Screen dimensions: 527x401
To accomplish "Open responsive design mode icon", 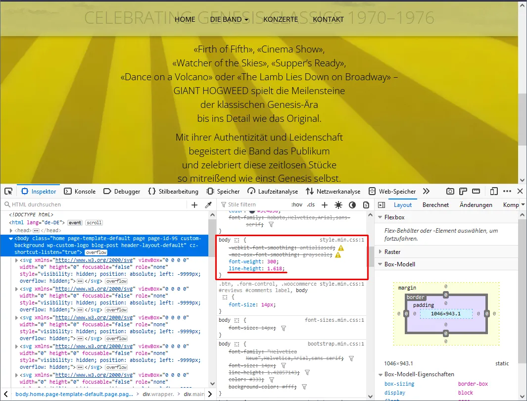I will [x=494, y=191].
